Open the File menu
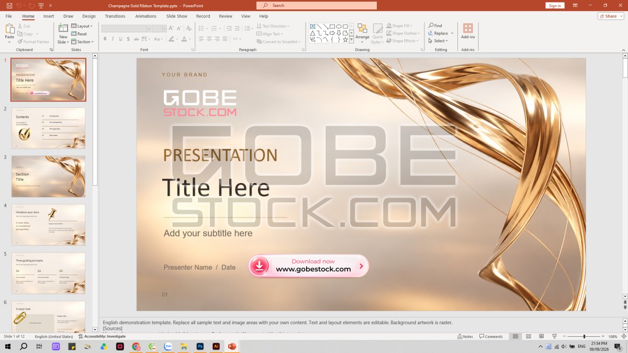The height and width of the screenshot is (353, 628). click(x=8, y=16)
